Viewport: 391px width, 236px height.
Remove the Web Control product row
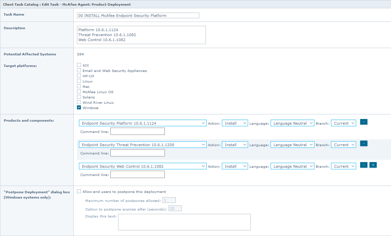[363, 165]
